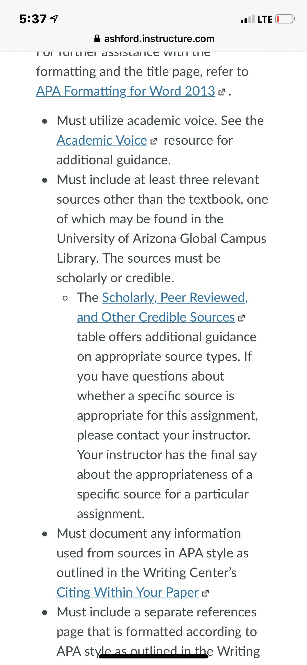Tap external link icon after APA Formatting
Screen dimensions: 307x665
[x=222, y=92]
